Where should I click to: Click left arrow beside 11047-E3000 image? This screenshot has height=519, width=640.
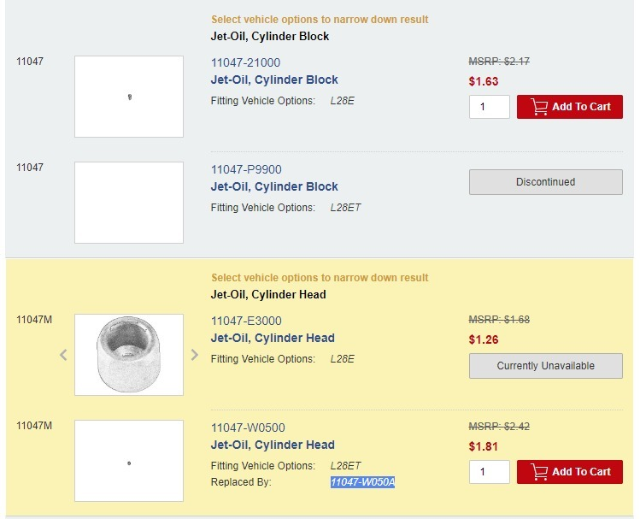[x=63, y=355]
